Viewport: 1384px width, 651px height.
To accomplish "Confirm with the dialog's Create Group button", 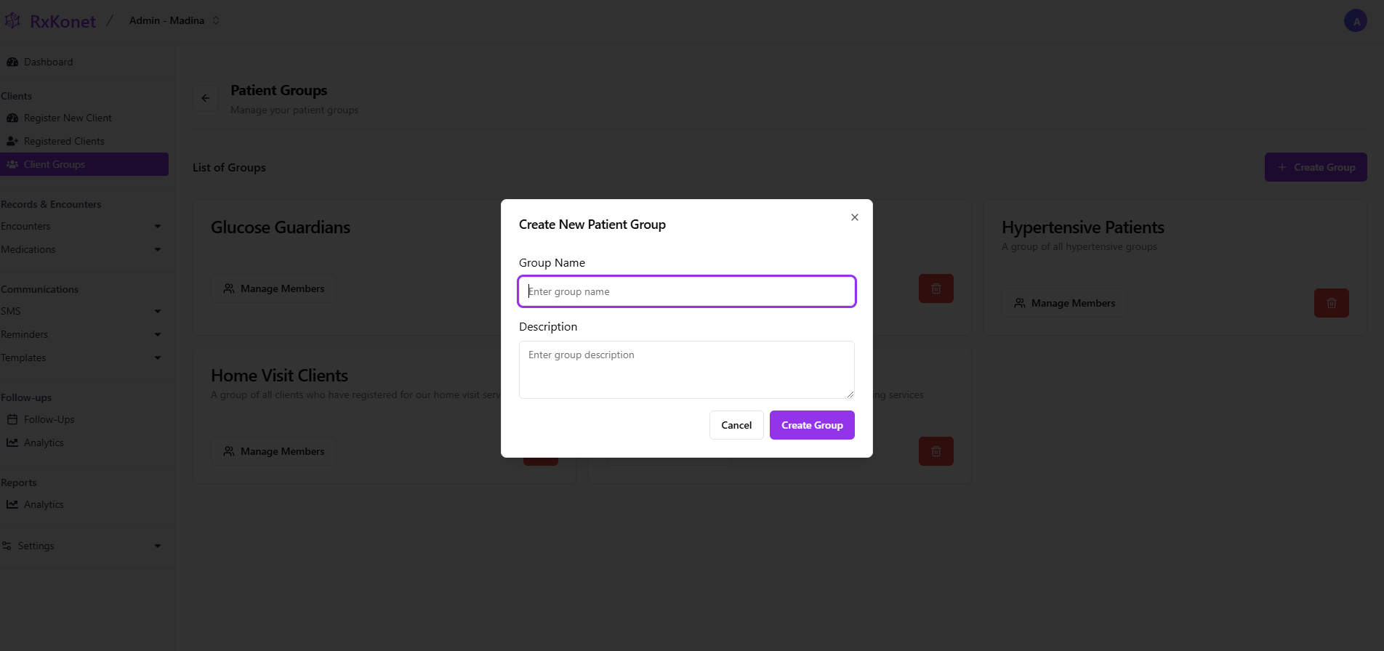I will (812, 425).
